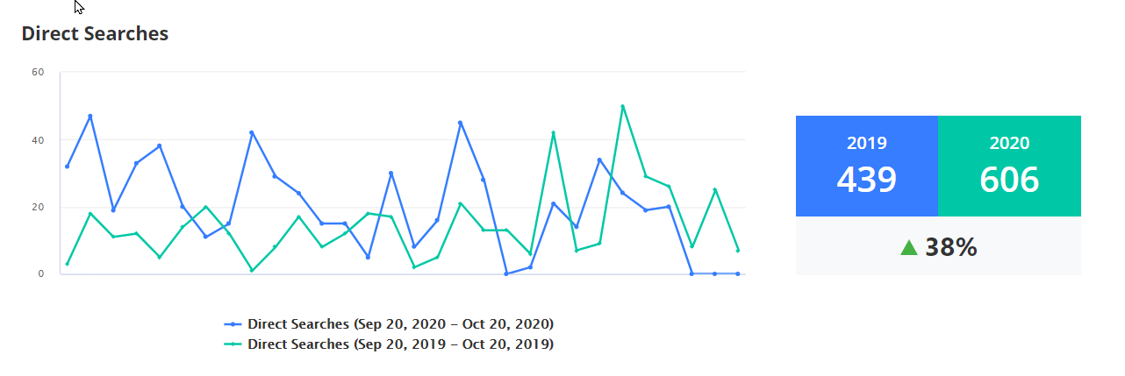Image resolution: width=1125 pixels, height=376 pixels.
Task: Click the green legend marker for 2019
Action: [x=233, y=344]
